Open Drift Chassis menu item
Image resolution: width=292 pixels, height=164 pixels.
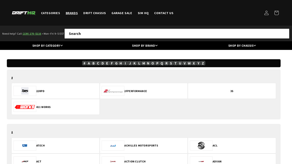click(95, 13)
